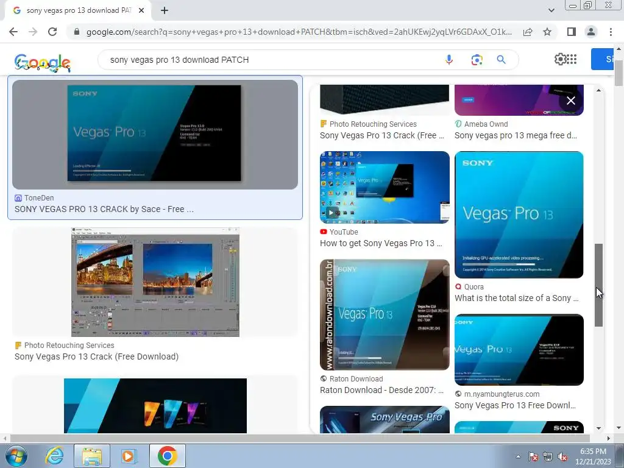Open the Google apps grid
Viewport: 624px width, 468px height.
tap(572, 59)
